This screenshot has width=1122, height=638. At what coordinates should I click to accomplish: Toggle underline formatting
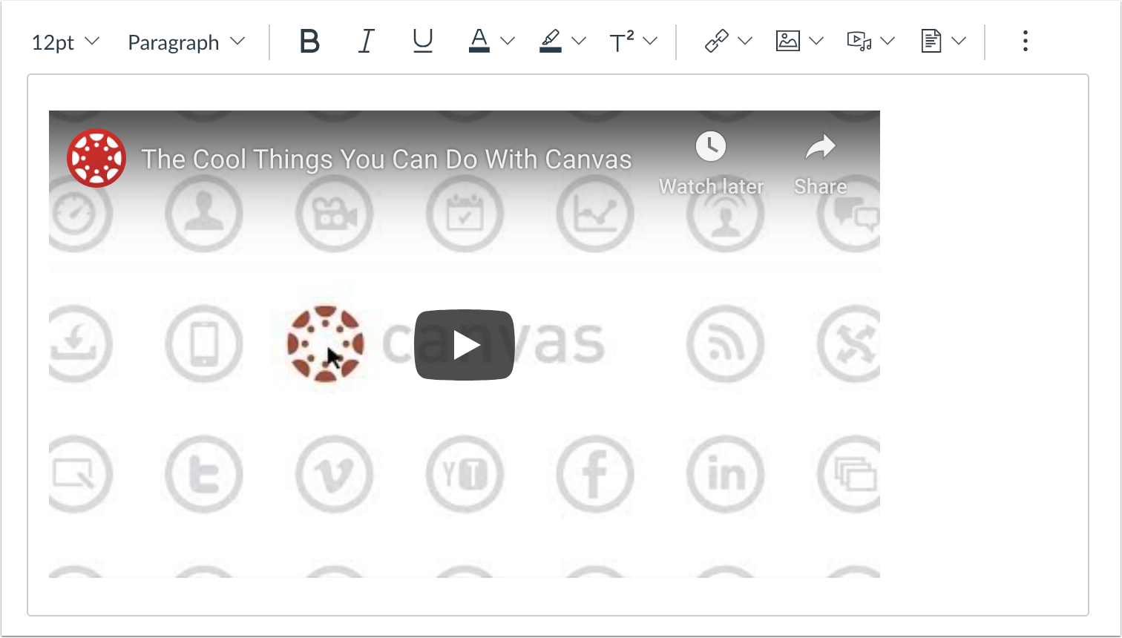pyautogui.click(x=422, y=42)
